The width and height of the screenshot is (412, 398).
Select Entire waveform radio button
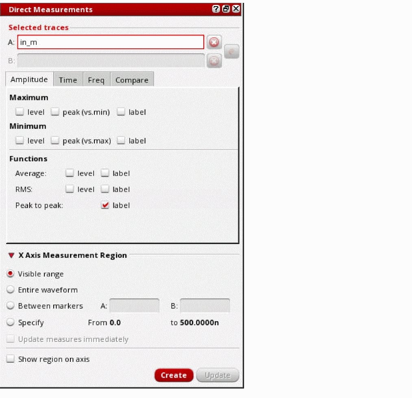tap(11, 290)
